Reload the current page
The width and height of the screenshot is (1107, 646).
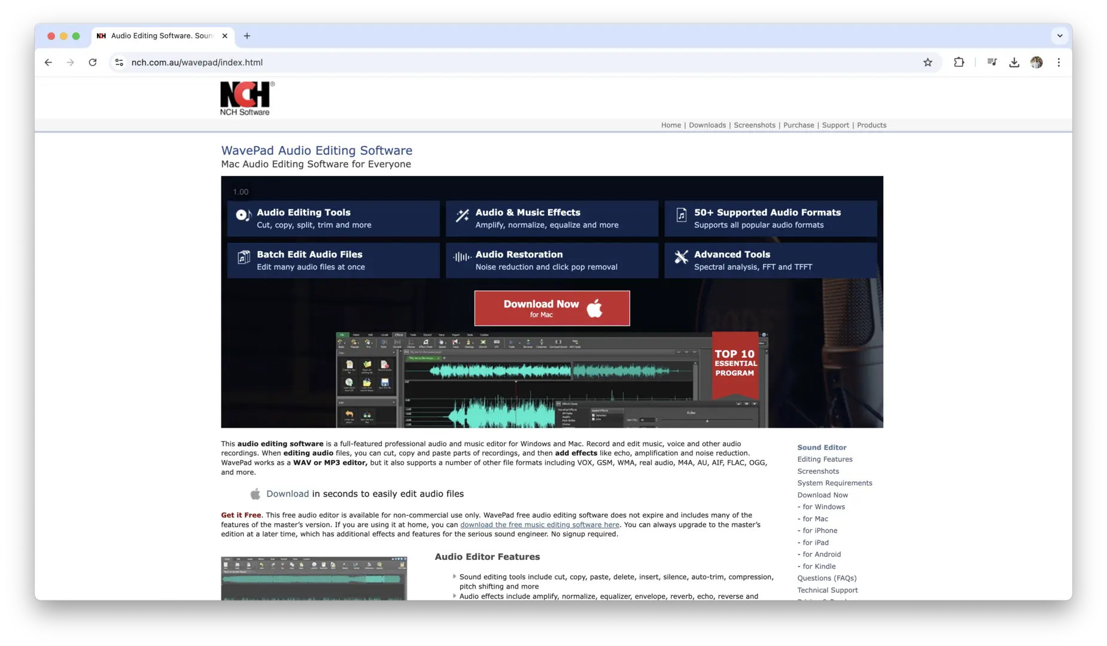pos(93,62)
